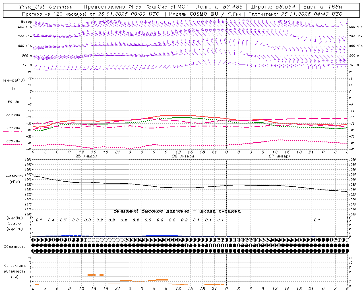364x291 pixels.
Task: Click the 0.4 precipitation value
Action: tap(51, 220)
